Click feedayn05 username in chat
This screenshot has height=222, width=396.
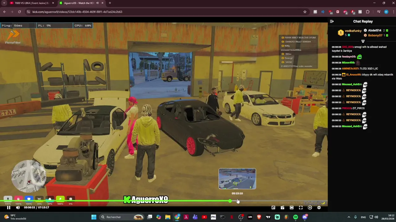coord(349,57)
